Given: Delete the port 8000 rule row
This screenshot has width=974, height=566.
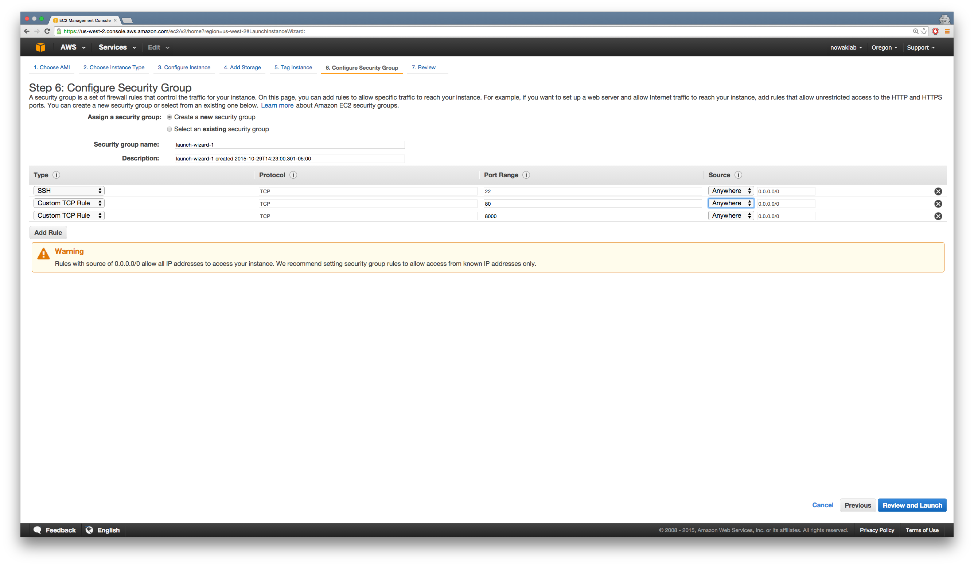Looking at the screenshot, I should tap(938, 216).
